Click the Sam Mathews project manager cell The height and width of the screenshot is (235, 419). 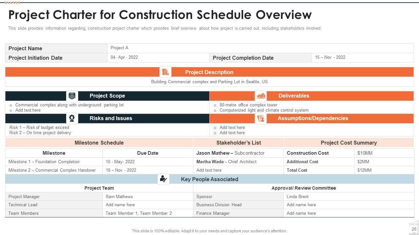tap(119, 197)
